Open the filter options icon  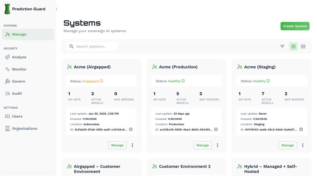[282, 47]
